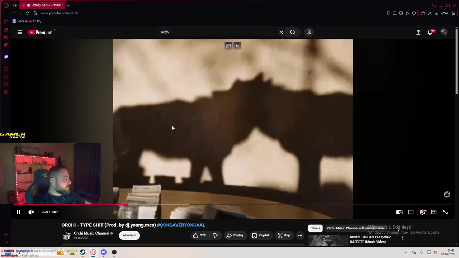
Task: Open options for Keskin recommended video
Action: pyautogui.click(x=402, y=238)
